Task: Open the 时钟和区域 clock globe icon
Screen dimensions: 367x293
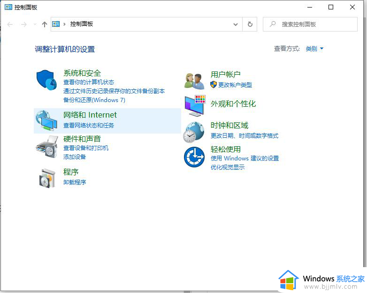Action: (194, 132)
